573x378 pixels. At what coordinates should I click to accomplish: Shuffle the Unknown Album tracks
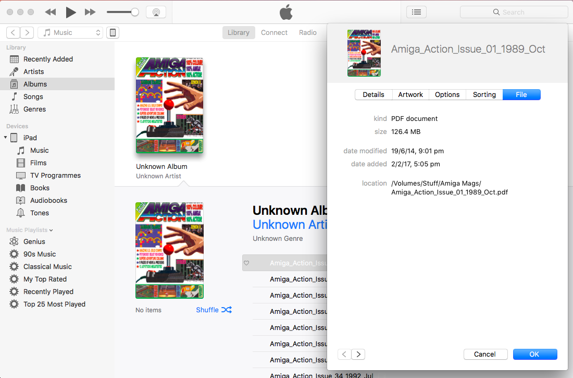[x=214, y=310]
